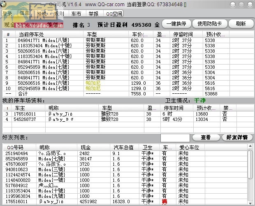Click parking time 5时 43分 cell

click(172, 119)
